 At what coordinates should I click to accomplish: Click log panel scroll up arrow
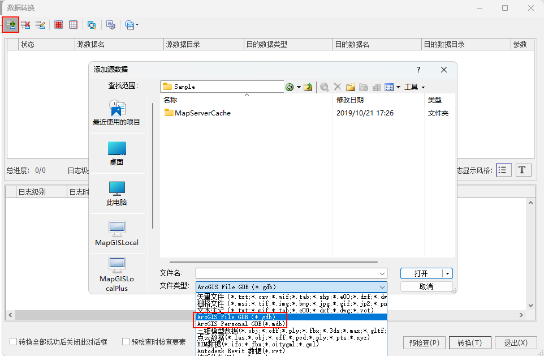(x=530, y=203)
